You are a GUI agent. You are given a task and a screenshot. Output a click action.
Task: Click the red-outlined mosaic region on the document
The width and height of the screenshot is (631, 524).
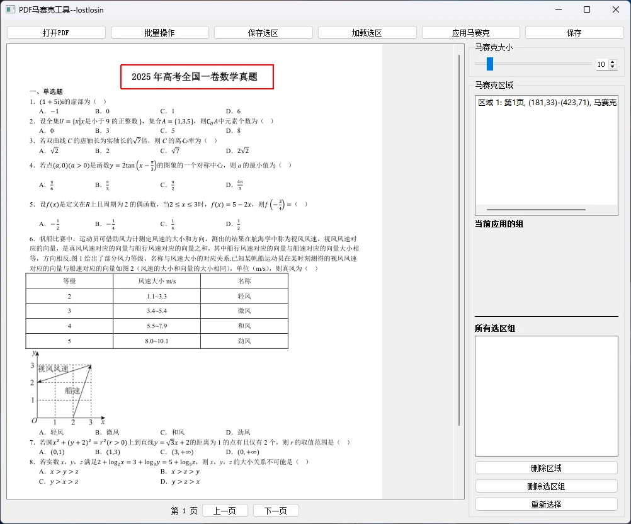(196, 76)
